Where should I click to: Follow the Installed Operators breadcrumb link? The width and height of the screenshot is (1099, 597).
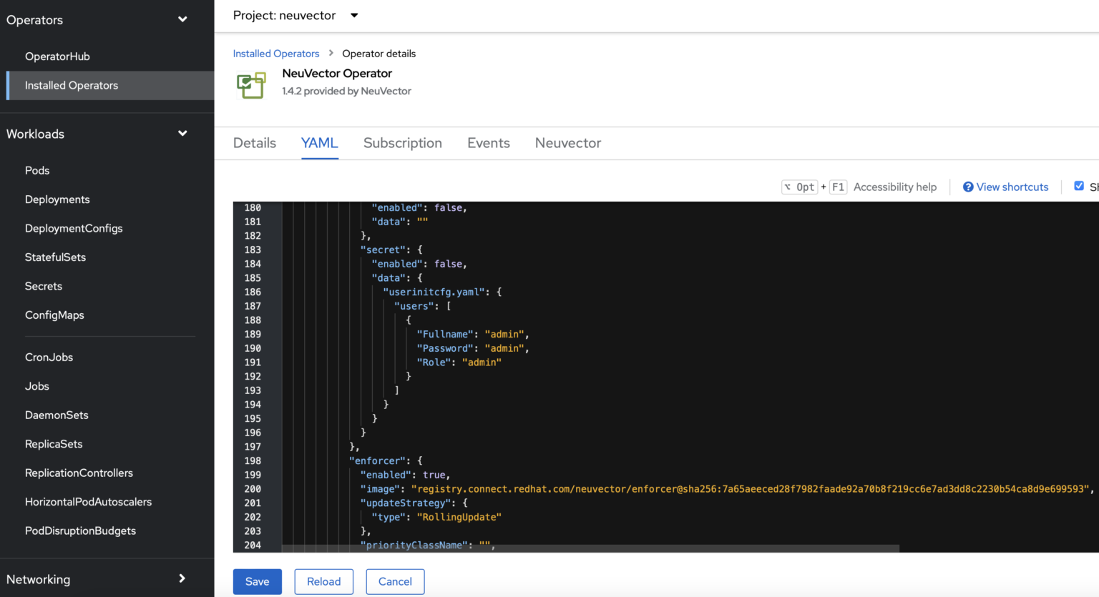276,54
